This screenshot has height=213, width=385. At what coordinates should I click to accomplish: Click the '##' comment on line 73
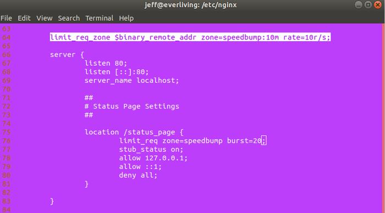point(89,115)
